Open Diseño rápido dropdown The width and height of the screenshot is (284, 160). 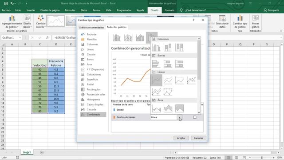click(27, 22)
